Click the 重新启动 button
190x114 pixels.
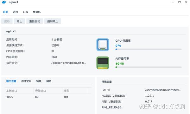coord(35,21)
